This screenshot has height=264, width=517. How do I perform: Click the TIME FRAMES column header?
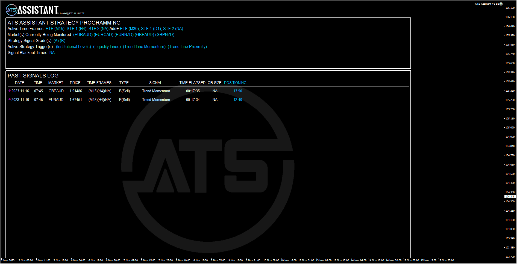pos(99,83)
